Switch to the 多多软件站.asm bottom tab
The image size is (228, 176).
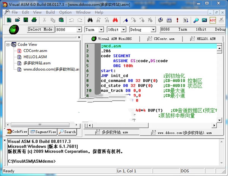112,132
